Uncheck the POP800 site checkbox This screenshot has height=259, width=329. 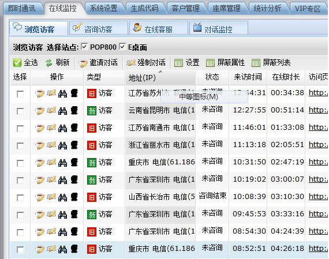[84, 47]
